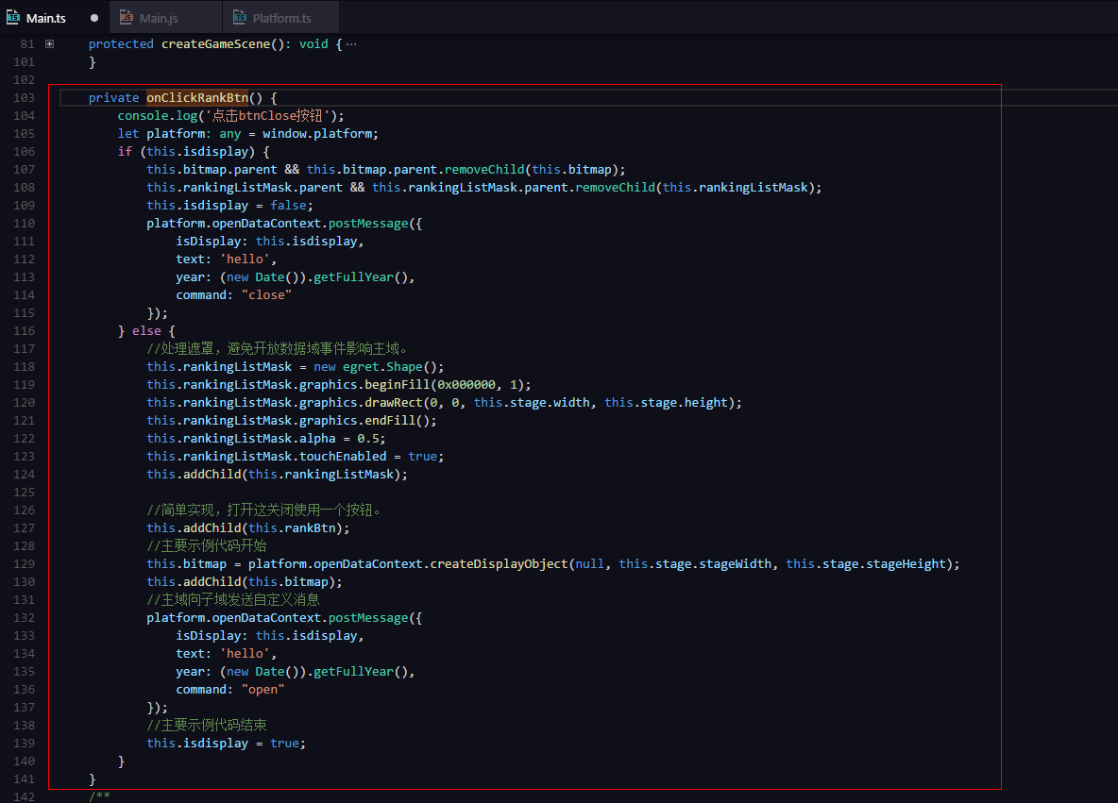Click the JS file icon on Main.js tab
Viewport: 1118px width, 803px height.
[126, 18]
